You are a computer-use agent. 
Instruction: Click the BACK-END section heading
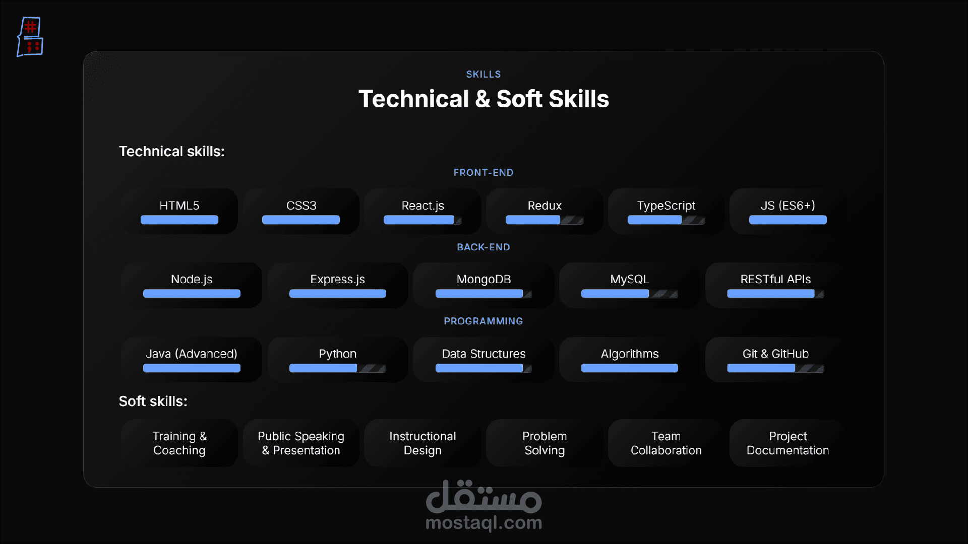pos(483,247)
